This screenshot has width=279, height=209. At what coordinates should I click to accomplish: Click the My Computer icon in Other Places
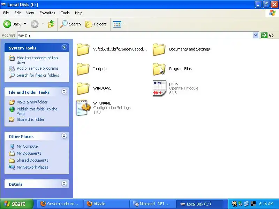pyautogui.click(x=12, y=146)
